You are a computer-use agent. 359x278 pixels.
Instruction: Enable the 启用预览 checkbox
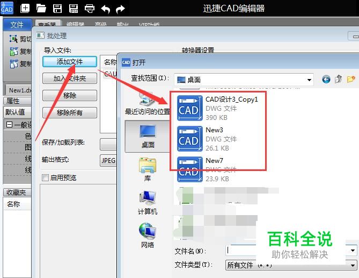45,177
